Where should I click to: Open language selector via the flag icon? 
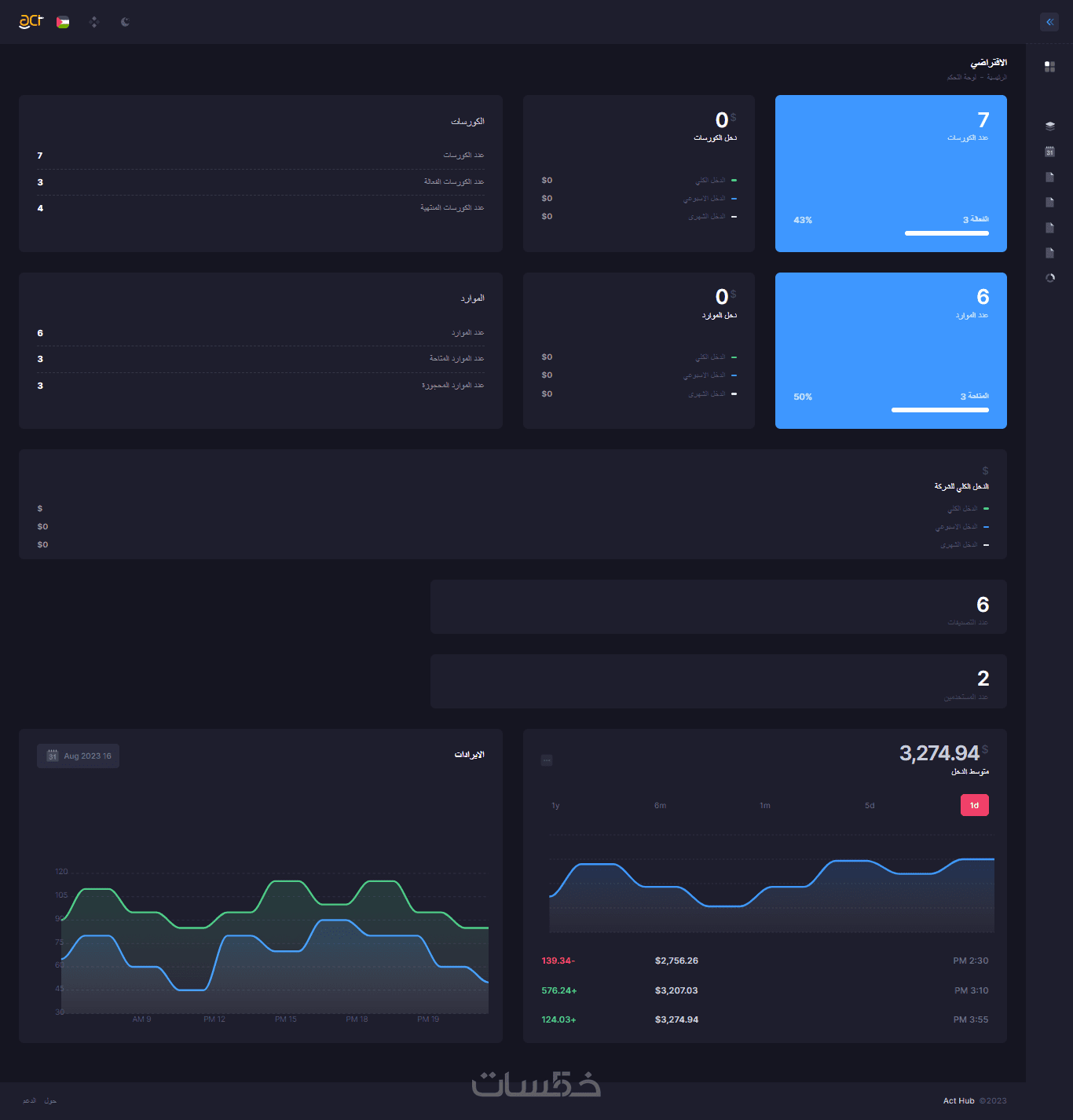63,22
